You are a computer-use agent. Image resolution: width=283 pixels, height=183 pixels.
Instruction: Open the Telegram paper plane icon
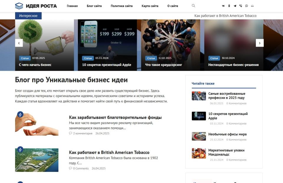pos(235,6)
